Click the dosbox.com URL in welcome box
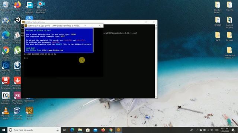 [52, 50]
